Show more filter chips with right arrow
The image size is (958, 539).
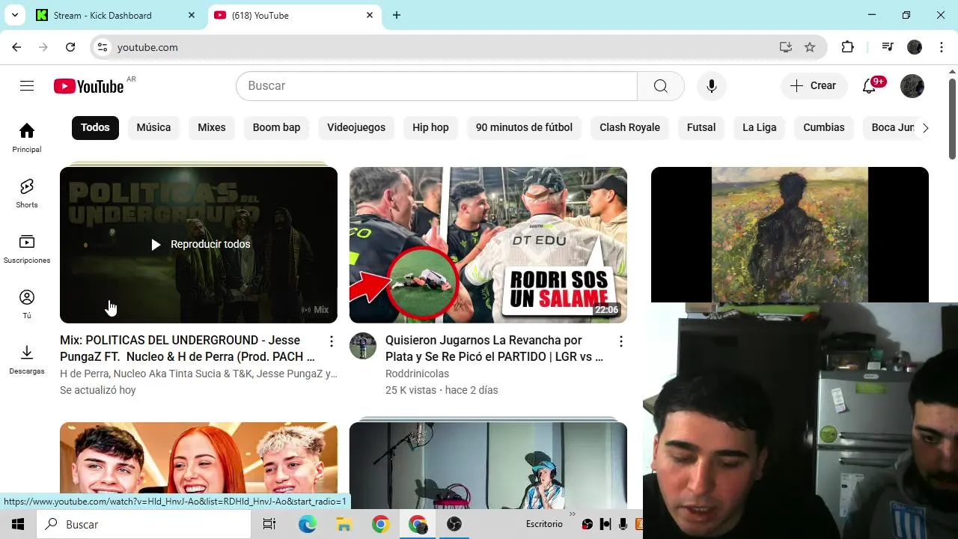pos(925,128)
